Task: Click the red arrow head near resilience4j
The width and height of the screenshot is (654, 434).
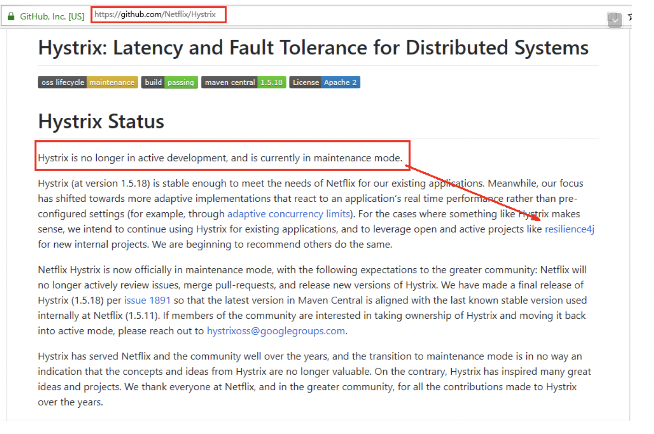Action: (x=537, y=218)
